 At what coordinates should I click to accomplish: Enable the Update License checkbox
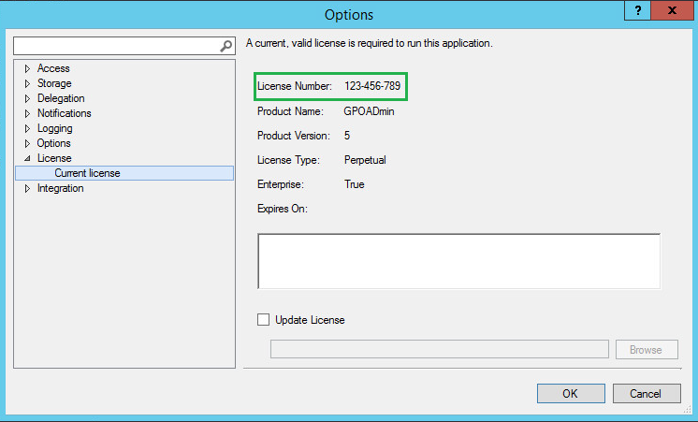(264, 320)
